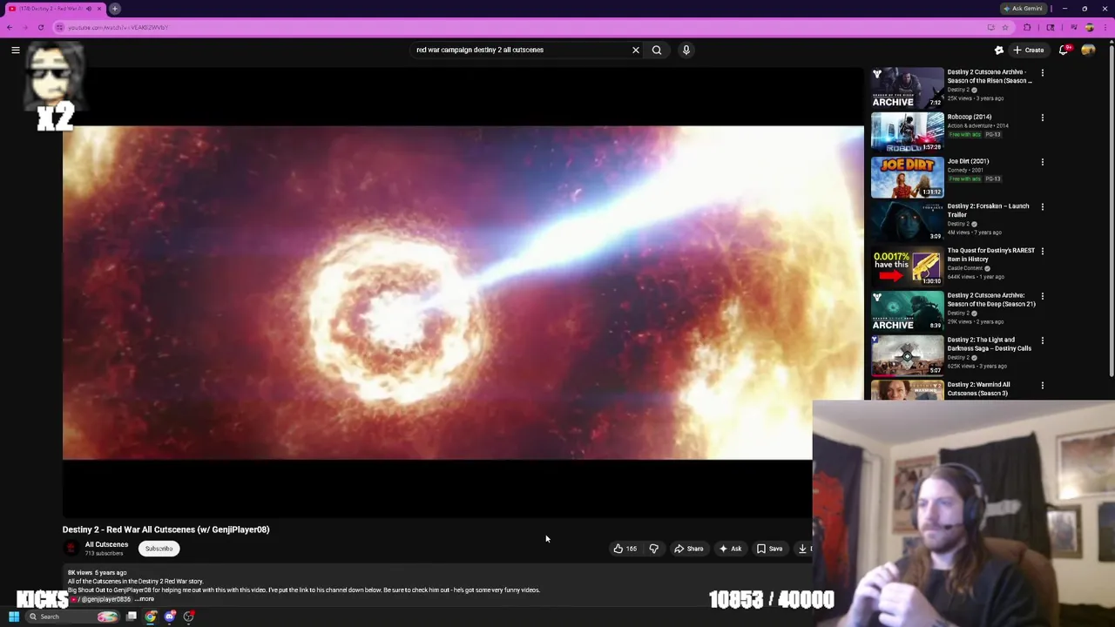Open Chrome from the Windows taskbar
The width and height of the screenshot is (1115, 627).
coord(151,617)
